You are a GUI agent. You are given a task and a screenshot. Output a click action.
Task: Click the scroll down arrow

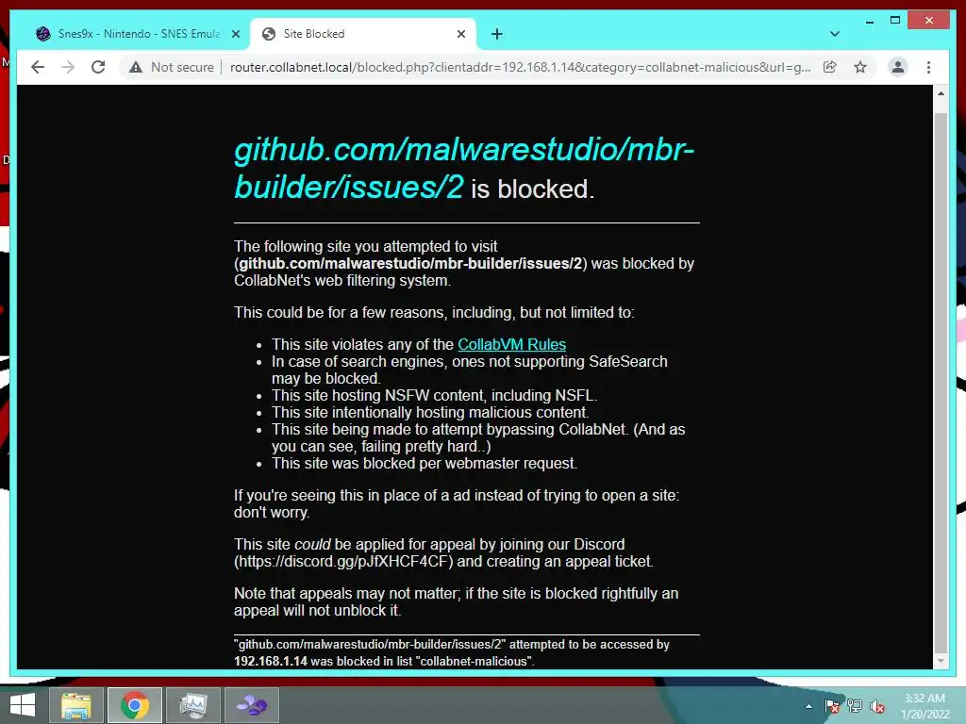tap(941, 661)
